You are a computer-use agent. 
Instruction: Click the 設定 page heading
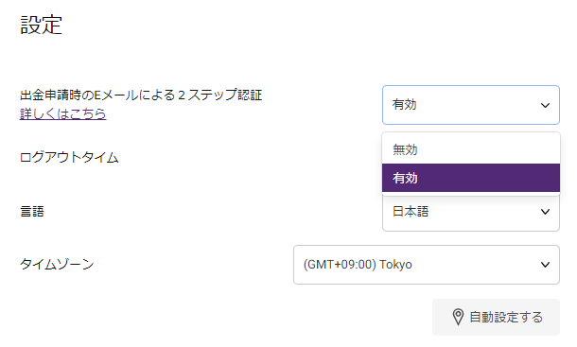tap(42, 25)
